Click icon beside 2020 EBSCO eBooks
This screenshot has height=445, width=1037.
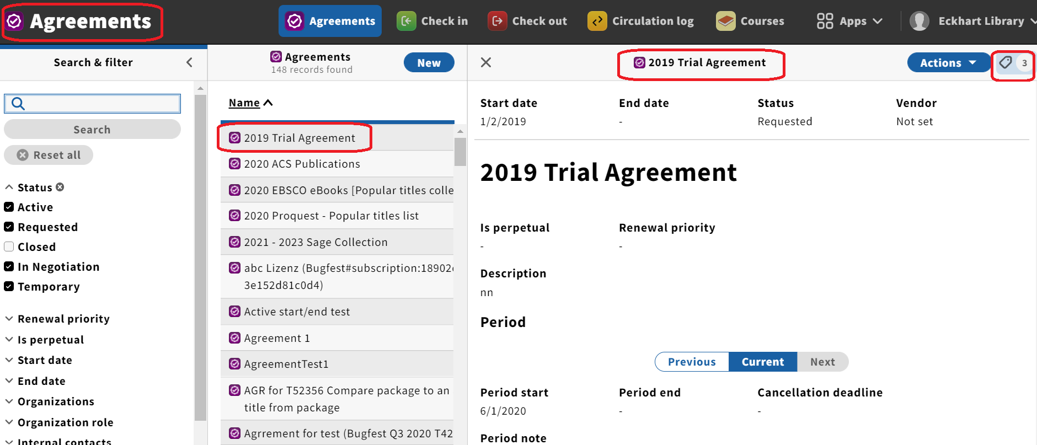(235, 190)
